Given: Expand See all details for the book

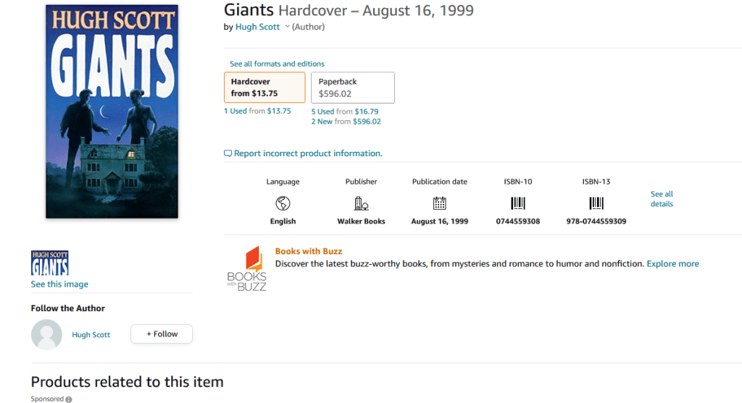Looking at the screenshot, I should coord(662,199).
